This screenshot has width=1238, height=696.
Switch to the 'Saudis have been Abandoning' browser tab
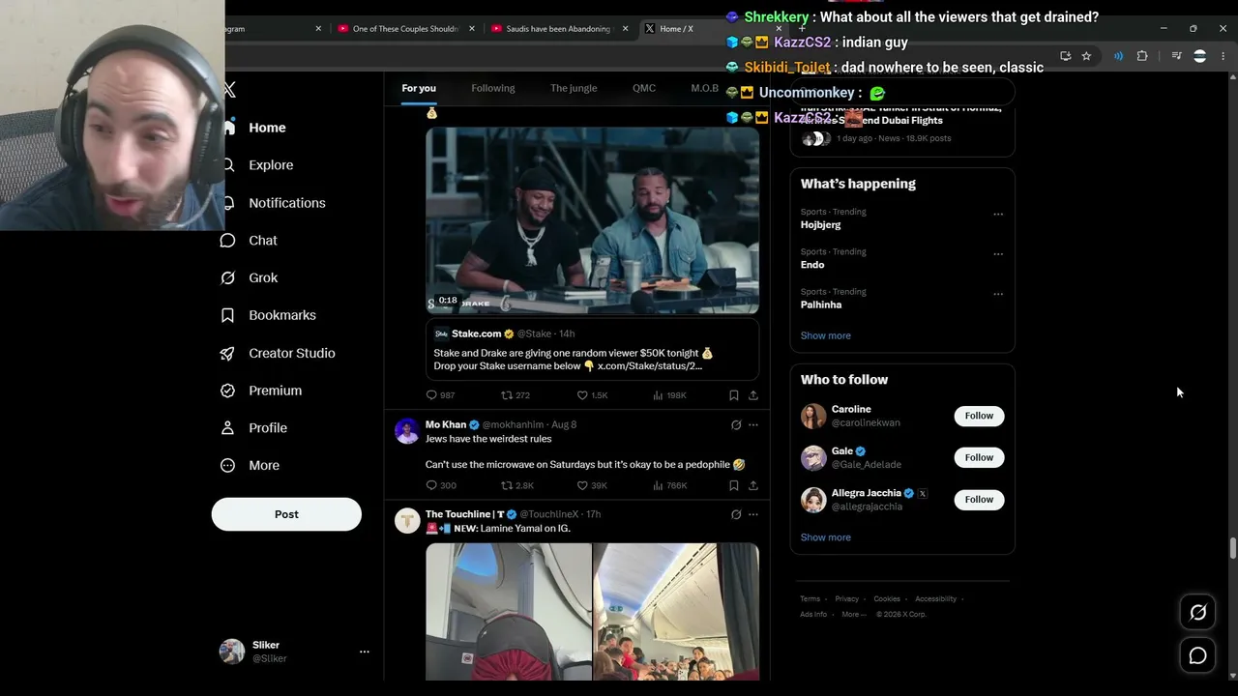point(558,29)
